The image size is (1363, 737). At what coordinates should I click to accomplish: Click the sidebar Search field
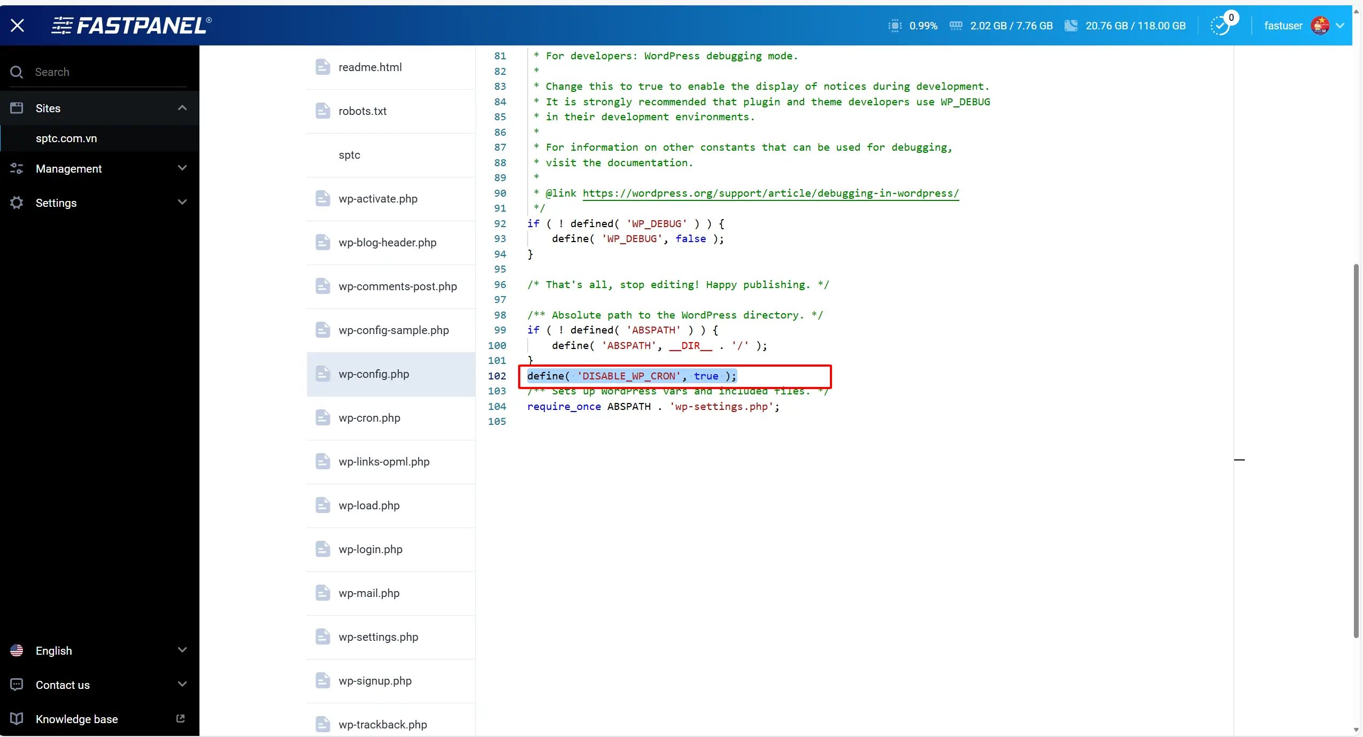[x=107, y=72]
